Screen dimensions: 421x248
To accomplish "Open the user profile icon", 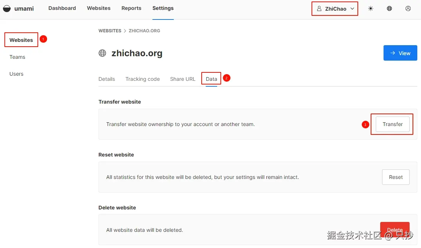I will [408, 8].
